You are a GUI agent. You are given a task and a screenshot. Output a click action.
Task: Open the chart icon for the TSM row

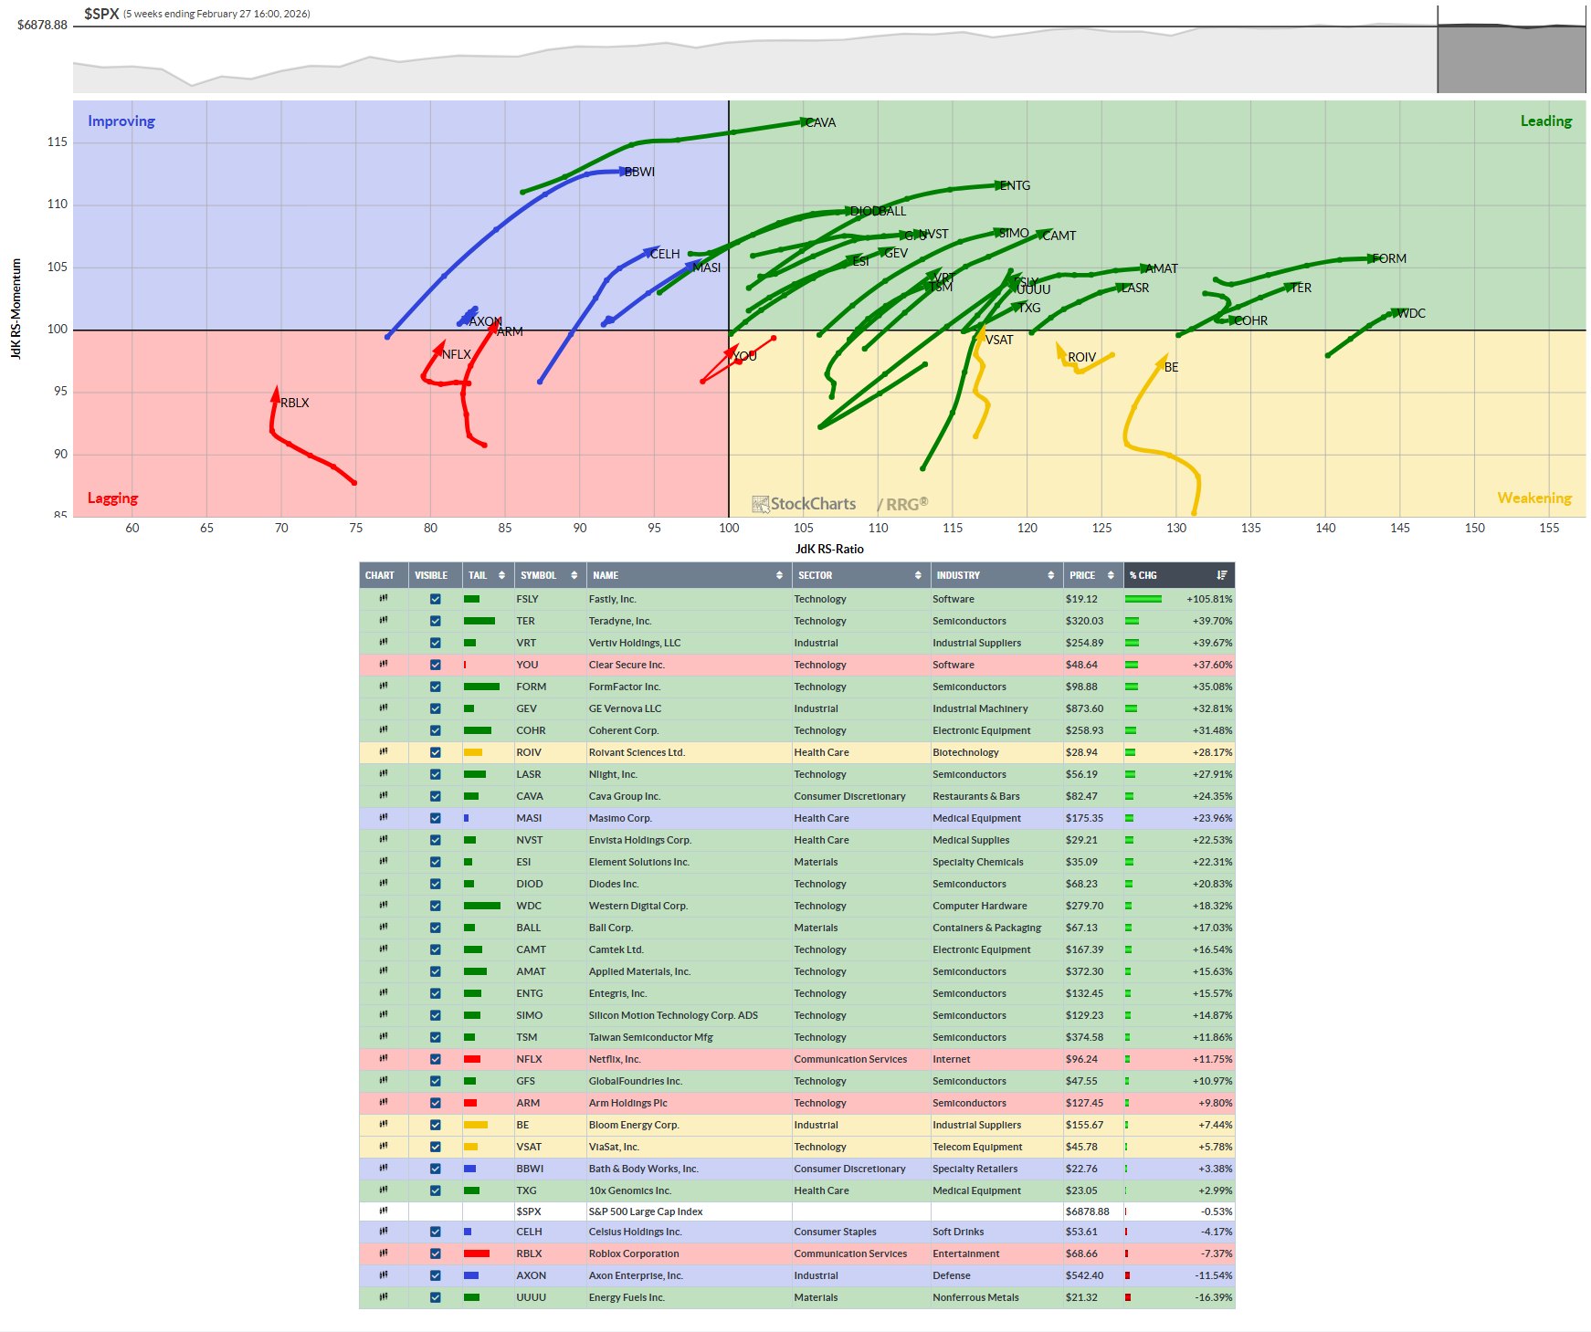coord(384,1037)
